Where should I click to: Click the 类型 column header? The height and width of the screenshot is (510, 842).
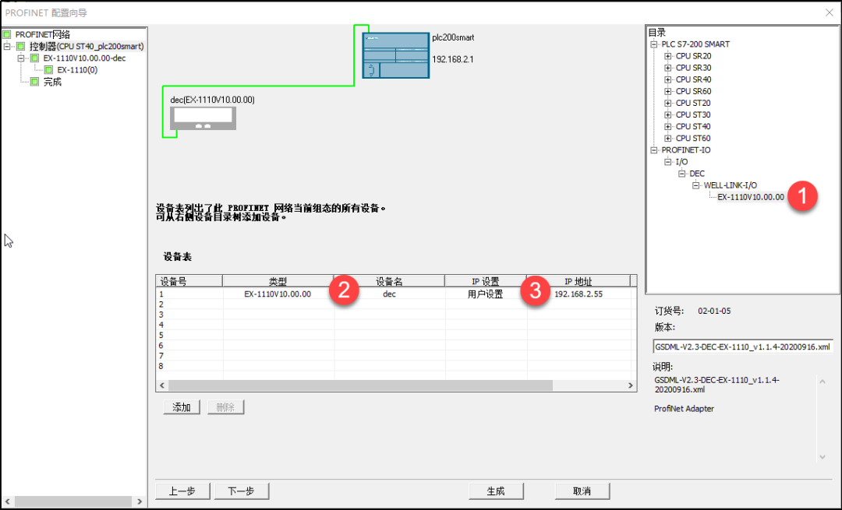click(278, 281)
